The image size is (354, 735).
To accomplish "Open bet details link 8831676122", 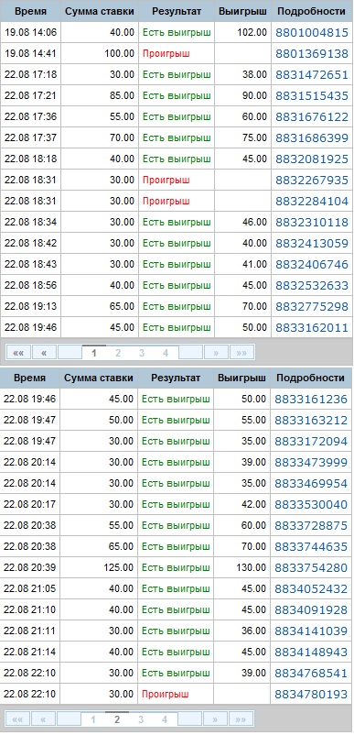I will point(312,117).
